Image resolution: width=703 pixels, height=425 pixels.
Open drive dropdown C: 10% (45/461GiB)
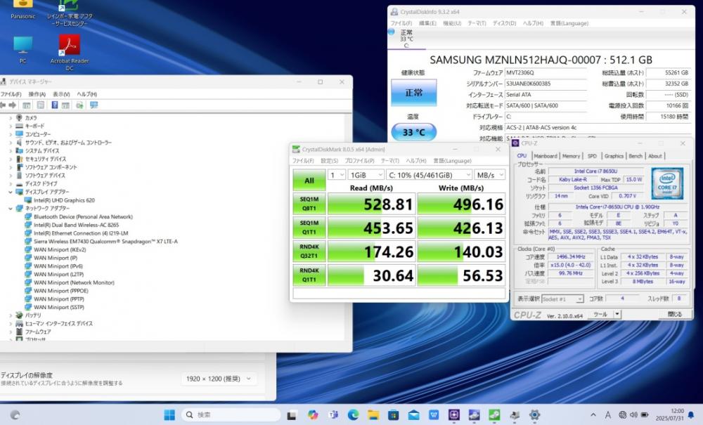coord(430,175)
